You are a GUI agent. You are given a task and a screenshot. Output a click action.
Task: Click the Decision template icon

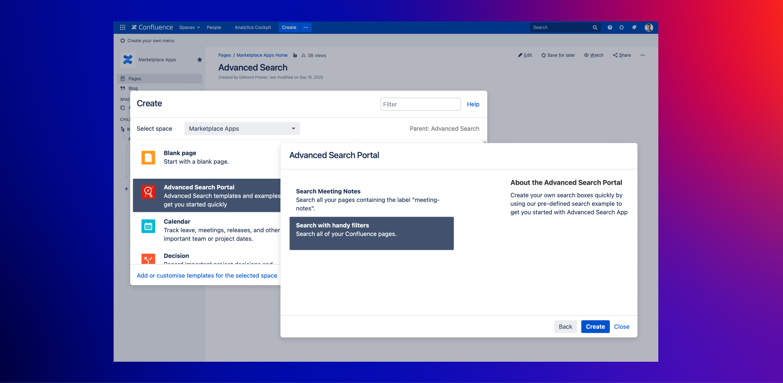(148, 259)
